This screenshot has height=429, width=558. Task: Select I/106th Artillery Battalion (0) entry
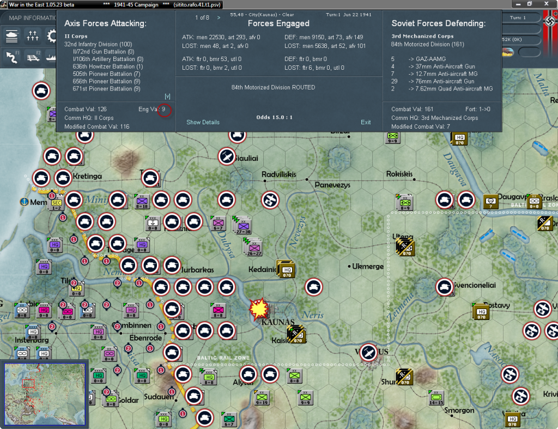[x=108, y=59]
